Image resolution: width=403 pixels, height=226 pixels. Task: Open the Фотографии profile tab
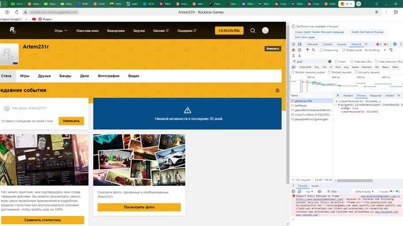click(108, 76)
